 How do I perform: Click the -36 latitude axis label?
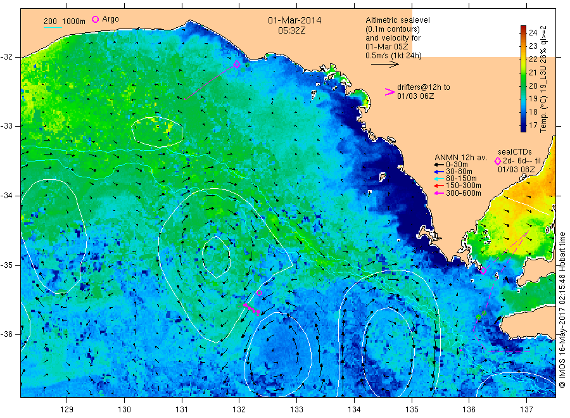tap(6, 334)
